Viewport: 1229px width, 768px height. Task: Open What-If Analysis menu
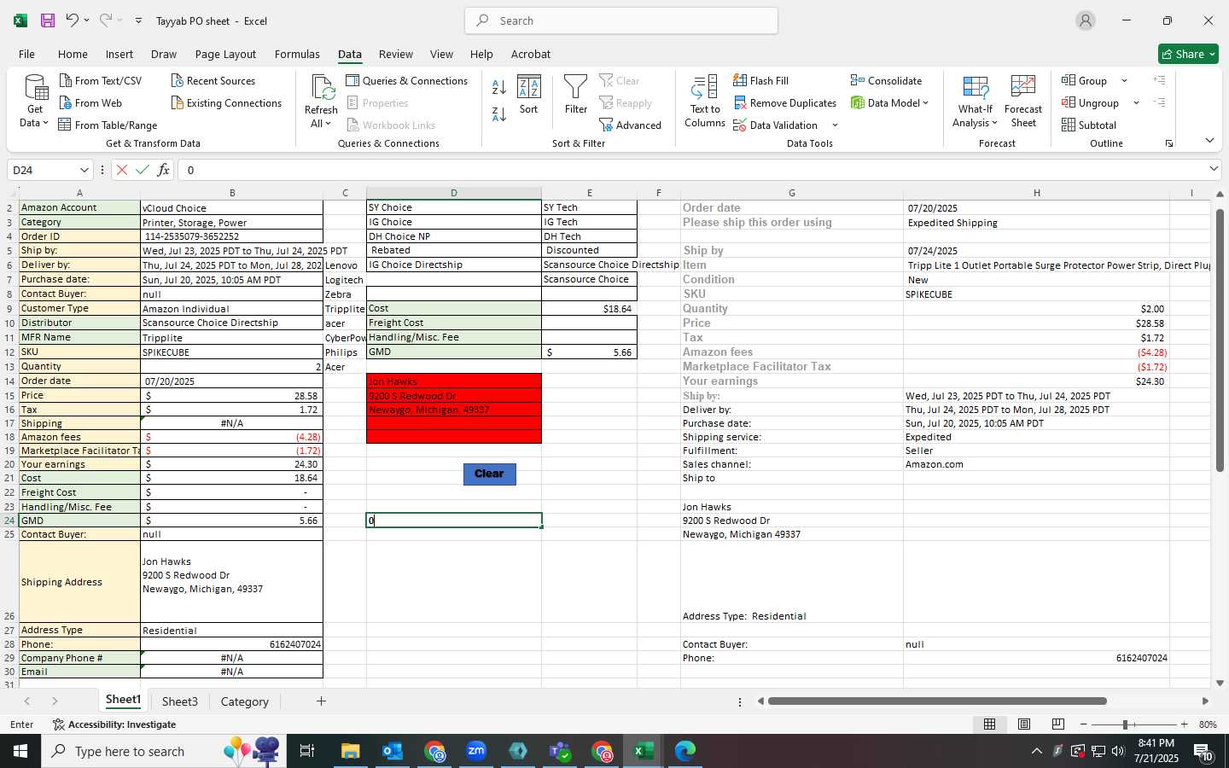tap(975, 102)
